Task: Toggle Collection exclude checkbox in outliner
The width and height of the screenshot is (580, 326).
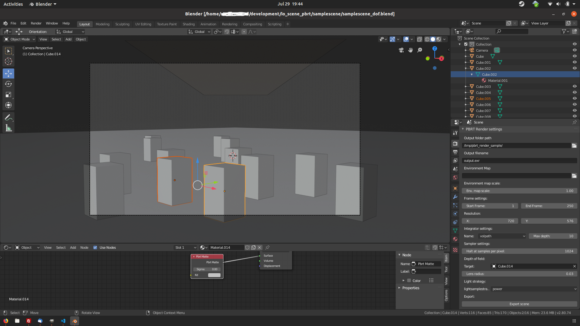Action: (466, 44)
